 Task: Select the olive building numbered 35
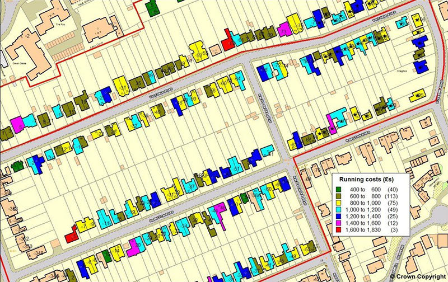(x=138, y=84)
